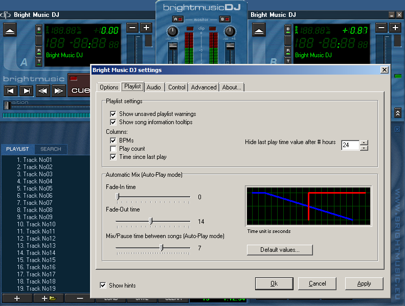Fast forward deck A with double-arrow button
The height and width of the screenshot is (306, 405).
coord(59,91)
